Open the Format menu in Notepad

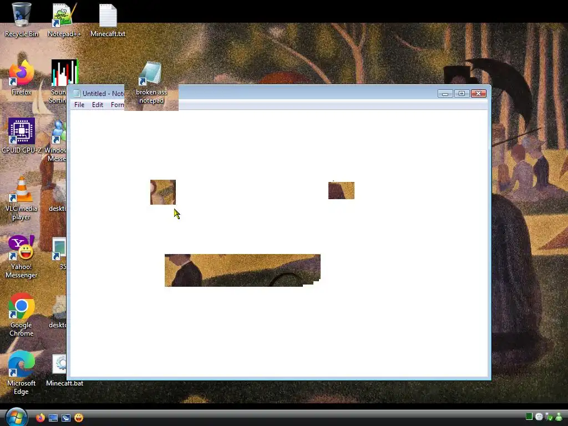117,105
